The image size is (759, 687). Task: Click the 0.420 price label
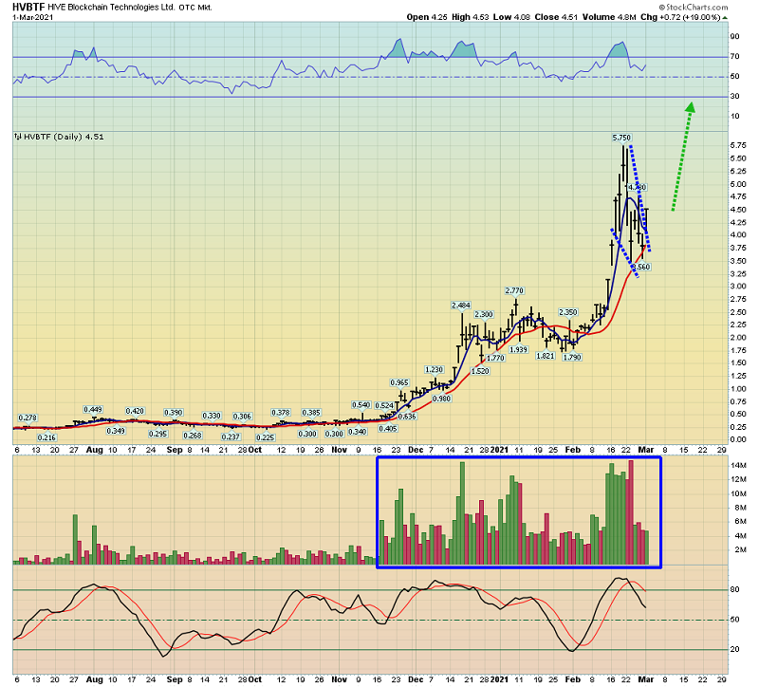[135, 411]
